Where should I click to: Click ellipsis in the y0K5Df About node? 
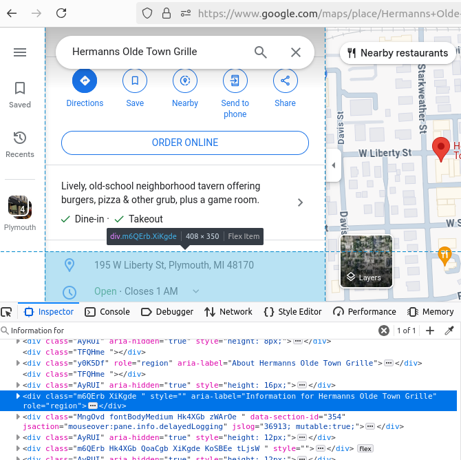pos(389,363)
